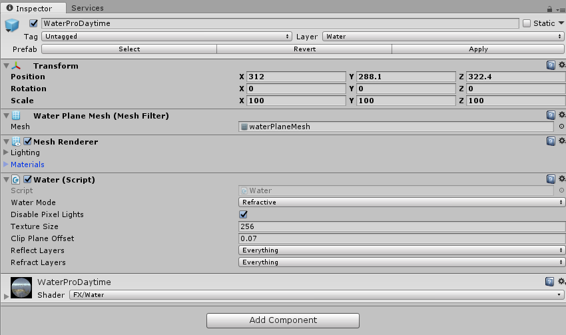Open the Mesh Filter help book icon
This screenshot has height=335, width=566.
551,115
